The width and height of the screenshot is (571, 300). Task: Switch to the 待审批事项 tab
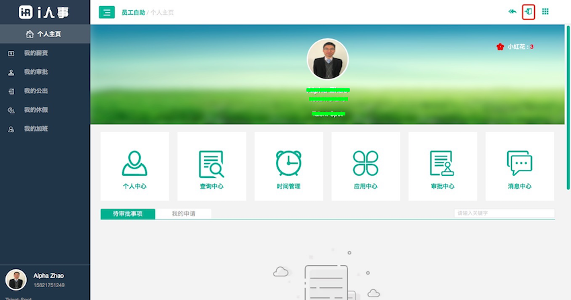point(128,213)
